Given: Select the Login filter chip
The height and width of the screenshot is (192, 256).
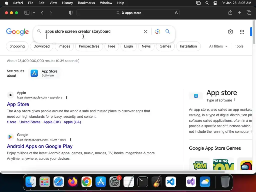Looking at the screenshot, I should [128, 46].
